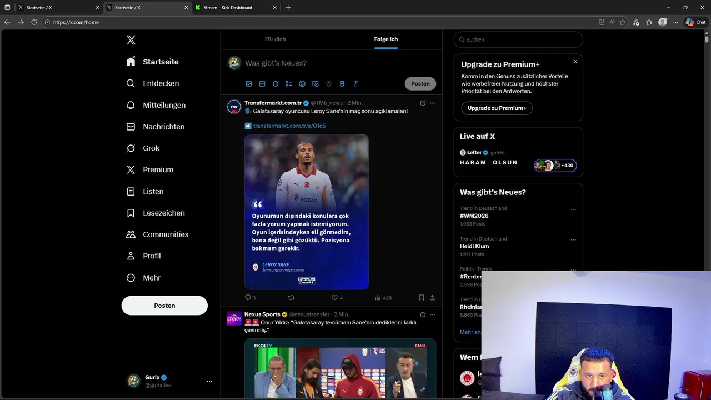711x400 pixels.
Task: Open the browser profile avatar
Action: pyautogui.click(x=663, y=22)
